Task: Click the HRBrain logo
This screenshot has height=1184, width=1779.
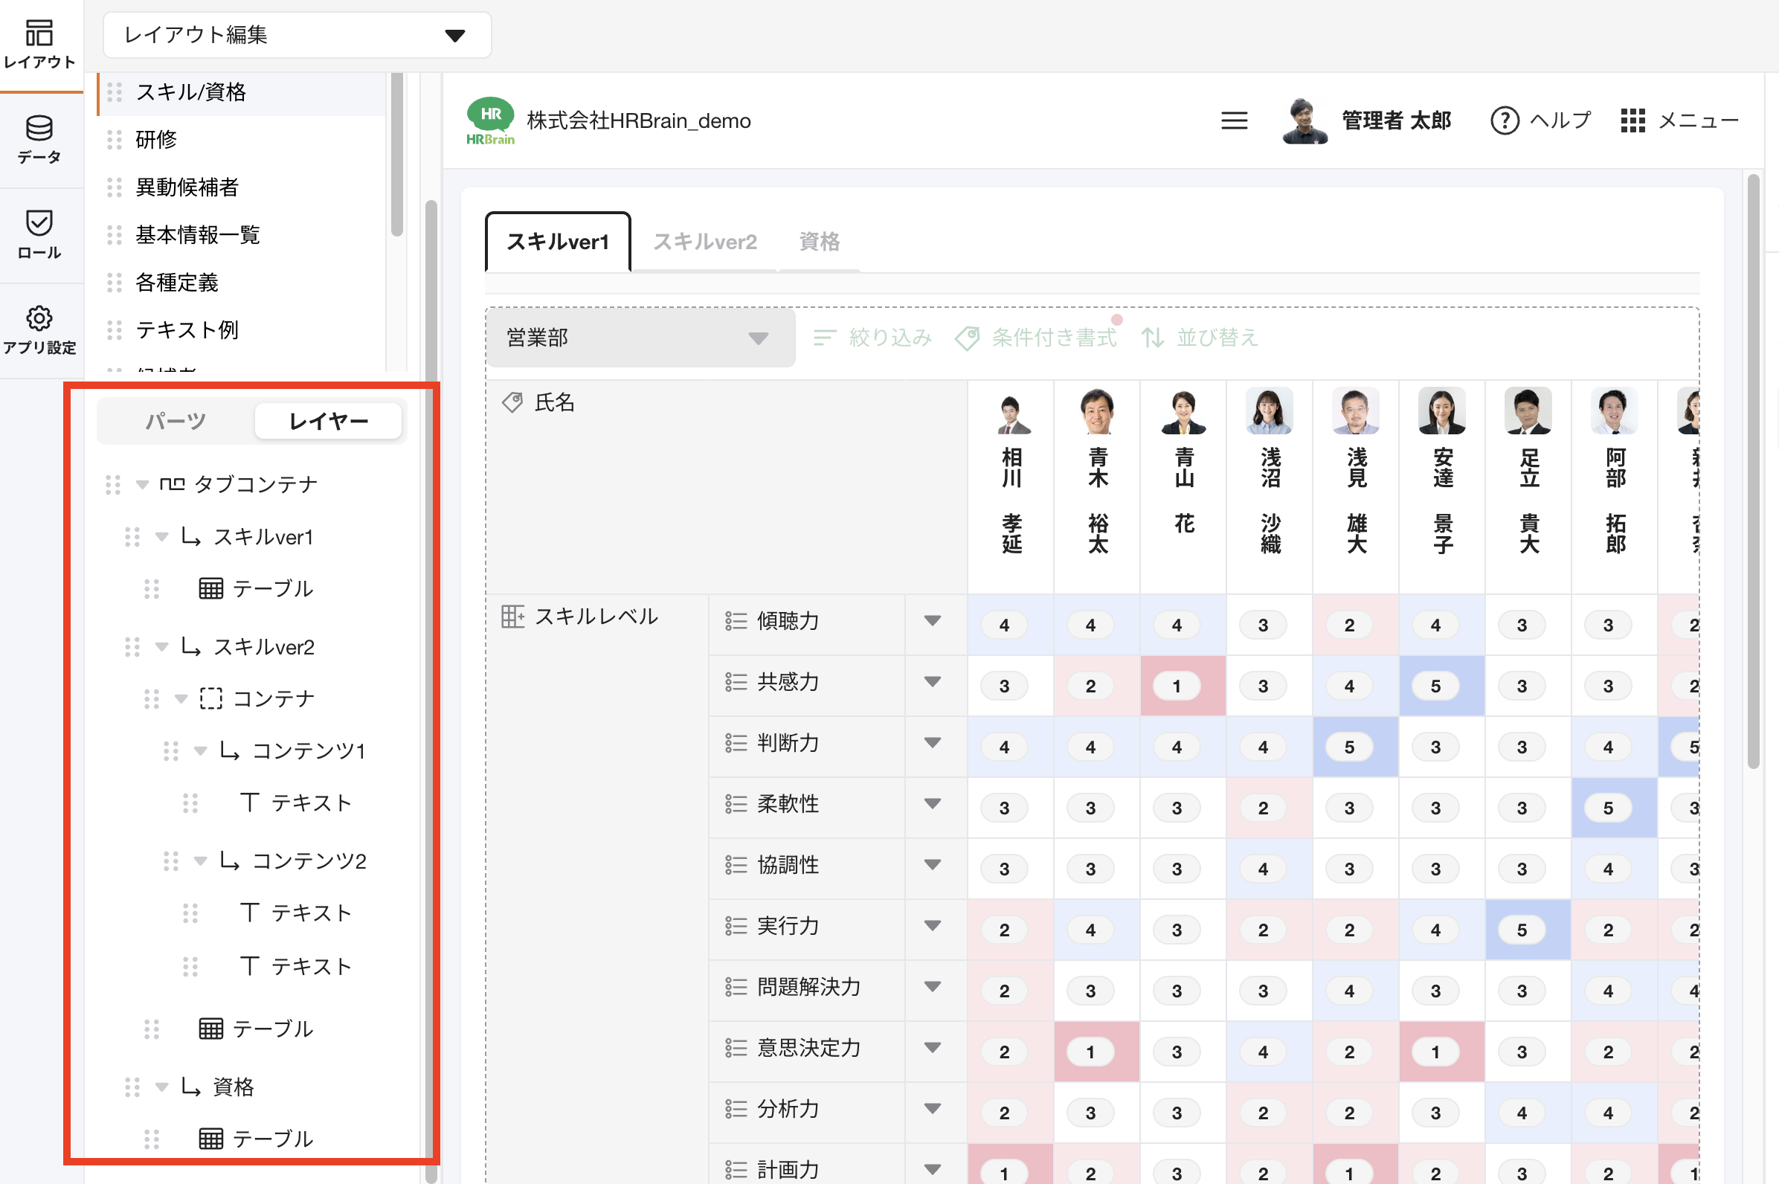Action: (489, 120)
